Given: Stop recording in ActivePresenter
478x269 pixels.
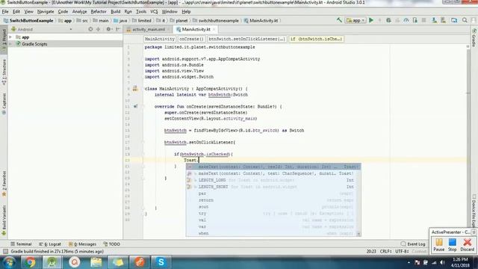Looking at the screenshot, I should tap(453, 244).
